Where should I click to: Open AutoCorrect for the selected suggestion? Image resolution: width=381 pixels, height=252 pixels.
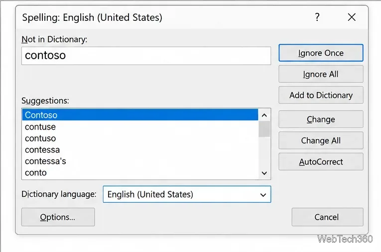tap(321, 162)
